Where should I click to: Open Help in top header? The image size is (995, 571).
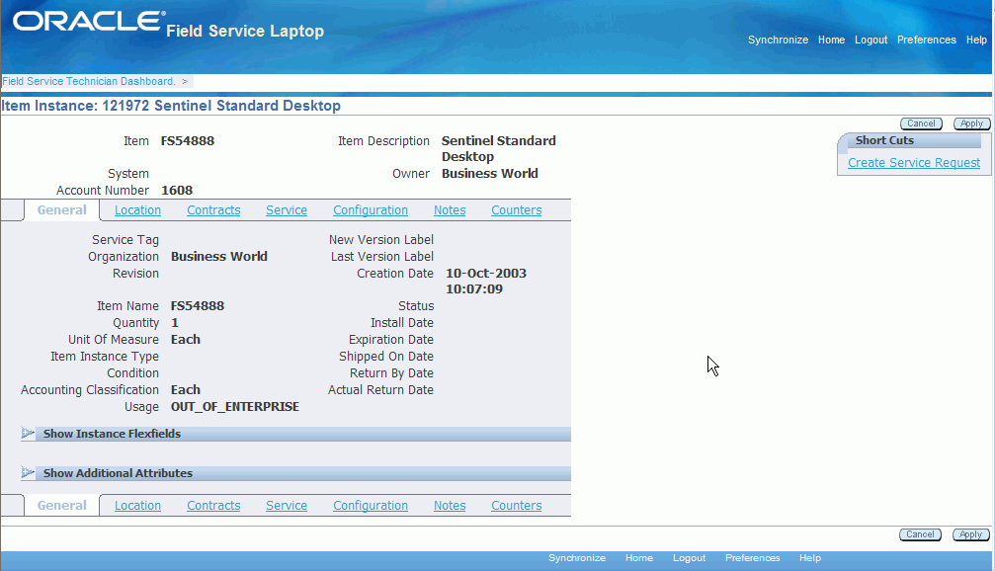coord(976,40)
